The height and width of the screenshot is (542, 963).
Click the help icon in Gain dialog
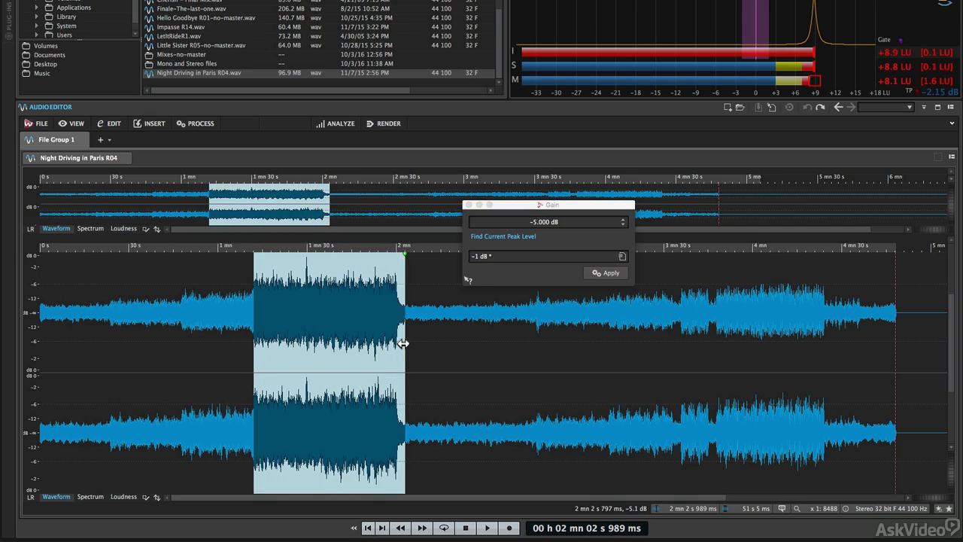click(x=468, y=280)
